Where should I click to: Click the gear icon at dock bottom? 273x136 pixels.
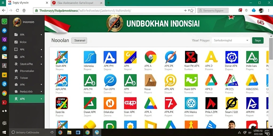tap(4, 123)
